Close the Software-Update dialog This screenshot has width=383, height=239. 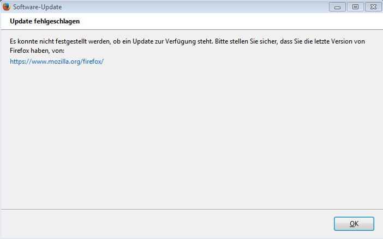click(x=373, y=7)
